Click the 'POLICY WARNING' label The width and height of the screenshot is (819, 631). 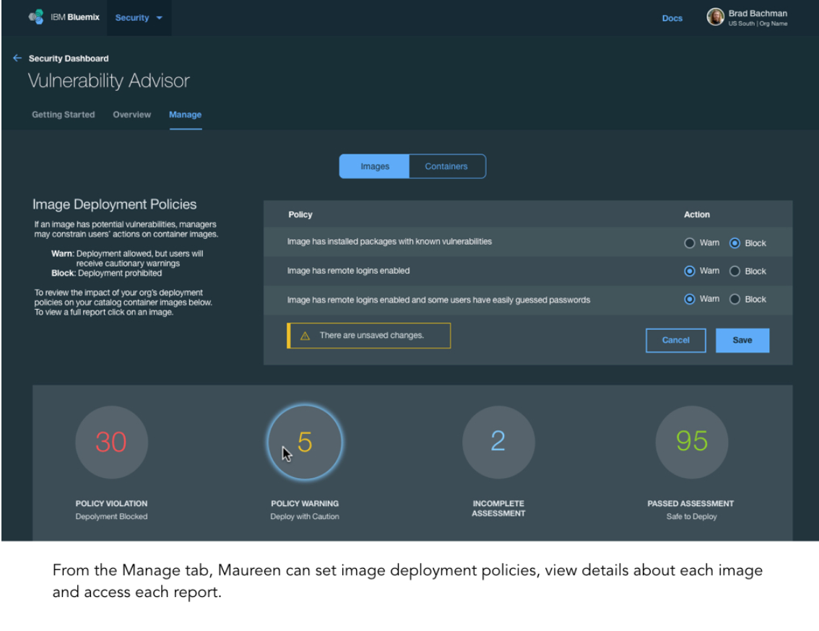pos(305,503)
